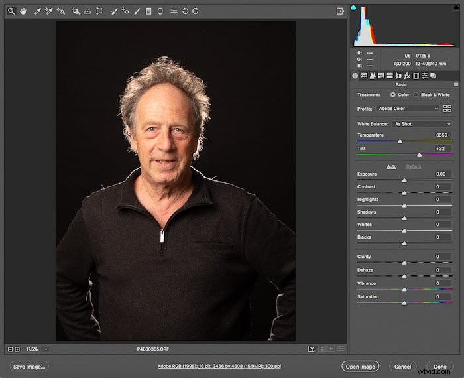The height and width of the screenshot is (378, 464).
Task: Rotate image clockwise
Action: 196,11
